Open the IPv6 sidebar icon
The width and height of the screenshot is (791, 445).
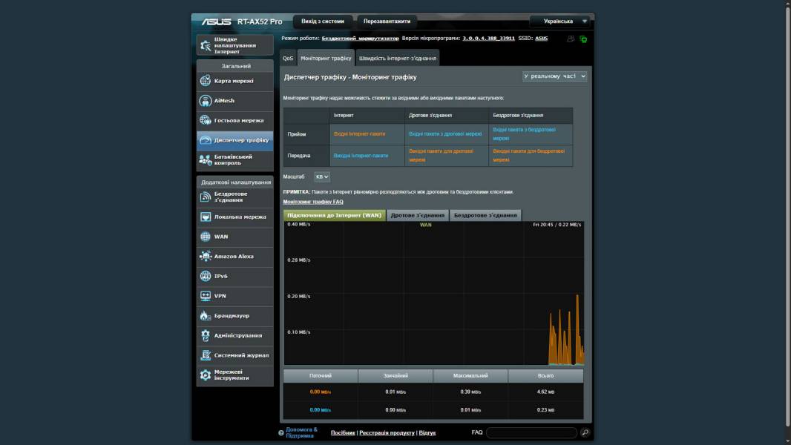point(206,276)
